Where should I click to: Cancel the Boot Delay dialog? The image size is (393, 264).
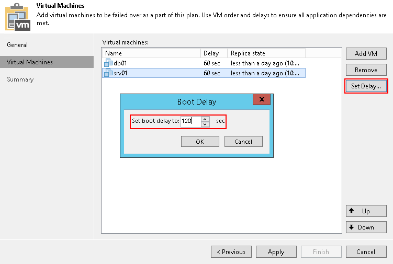(x=243, y=142)
